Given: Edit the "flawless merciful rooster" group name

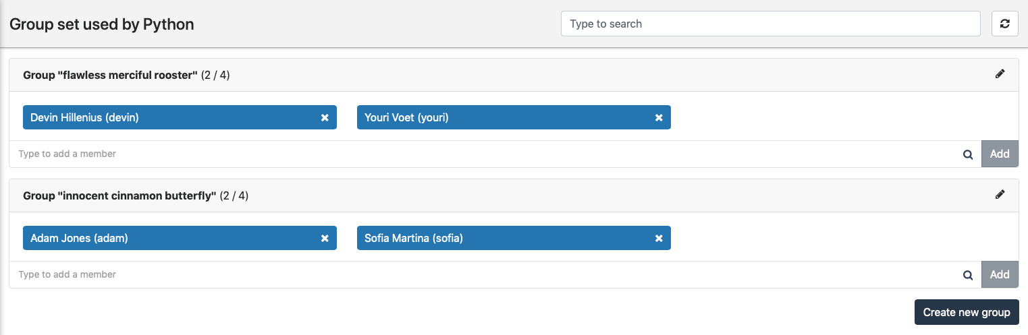Looking at the screenshot, I should (x=1000, y=74).
